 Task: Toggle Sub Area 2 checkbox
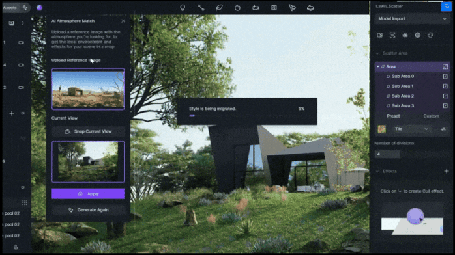coord(445,96)
